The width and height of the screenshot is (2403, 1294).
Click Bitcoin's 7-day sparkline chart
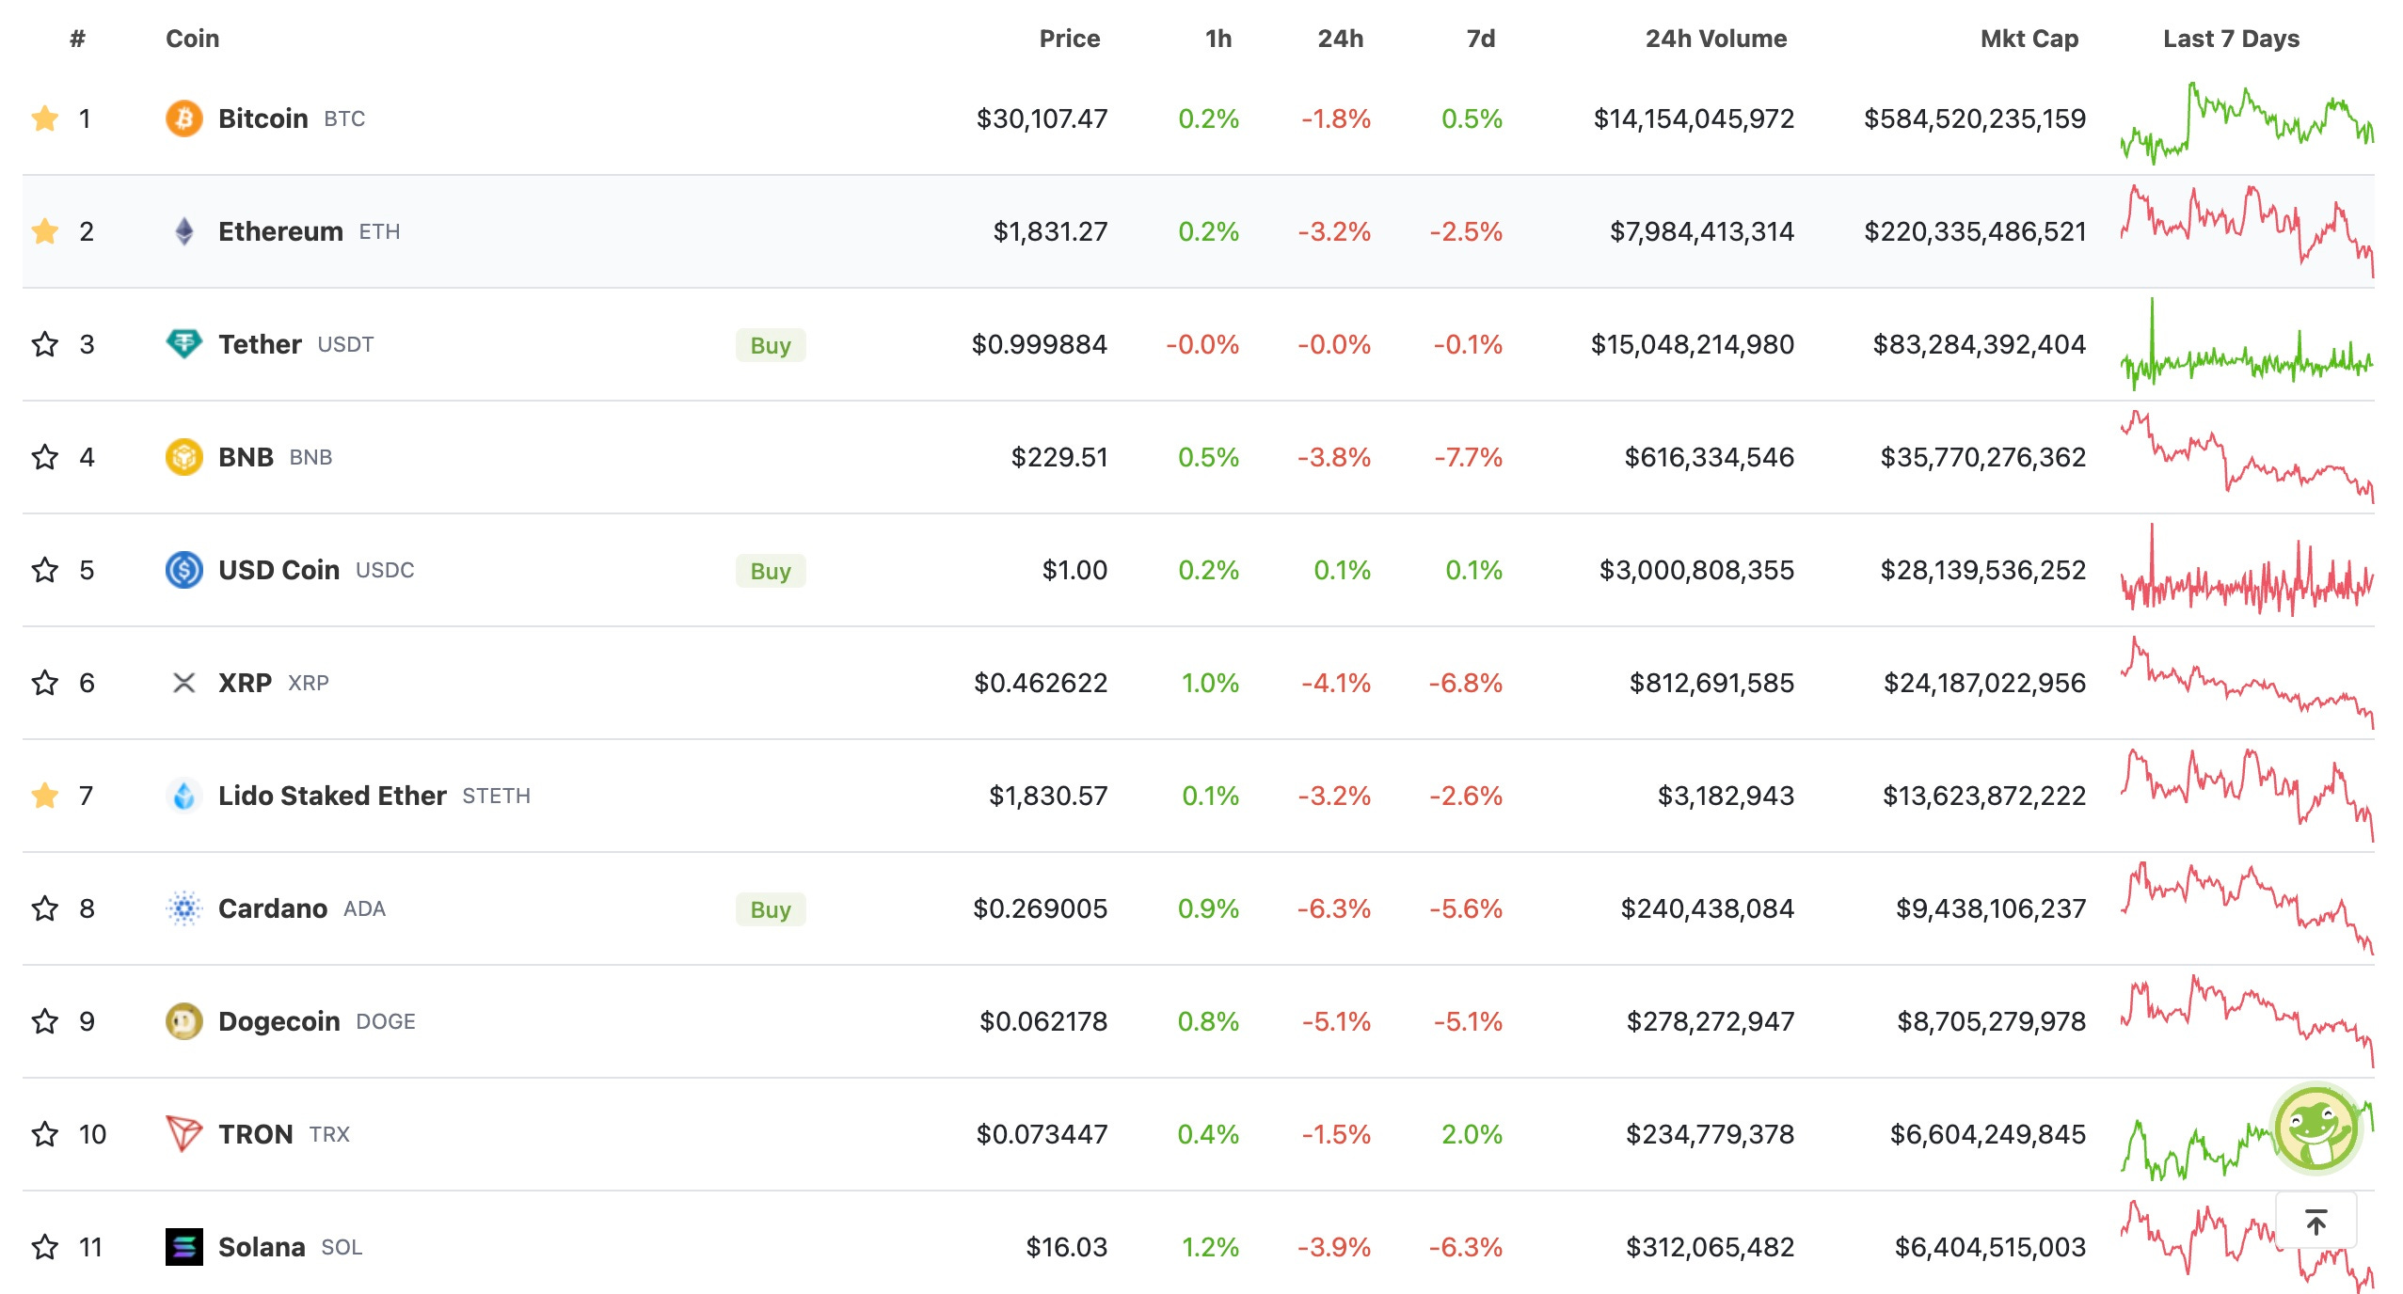pos(2247,122)
